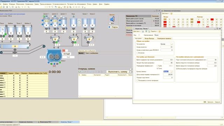
Task: Open the Тип агрегата selection button
Action: click(x=171, y=44)
